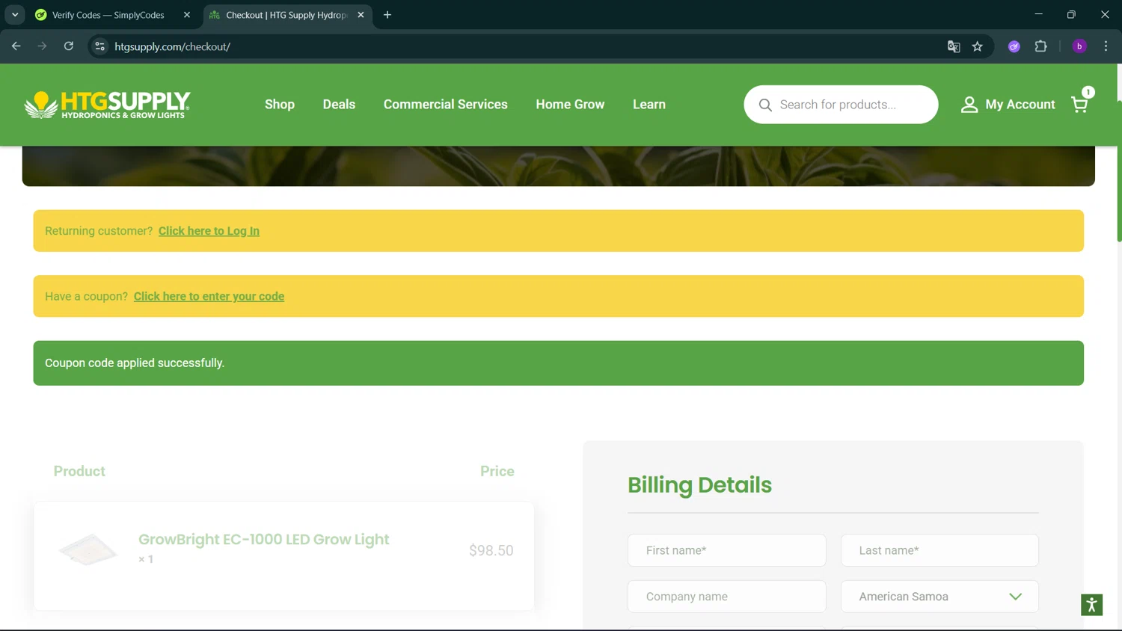The width and height of the screenshot is (1122, 631).
Task: Go back to previous page
Action: pyautogui.click(x=16, y=46)
